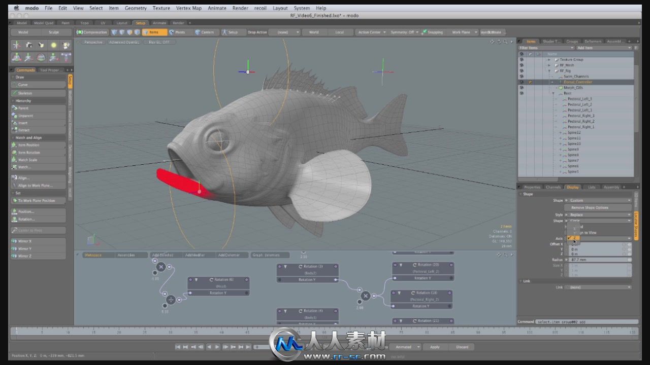Screen dimensions: 650x365
Task: Click the To Work Plane Position button
Action: [x=38, y=201]
